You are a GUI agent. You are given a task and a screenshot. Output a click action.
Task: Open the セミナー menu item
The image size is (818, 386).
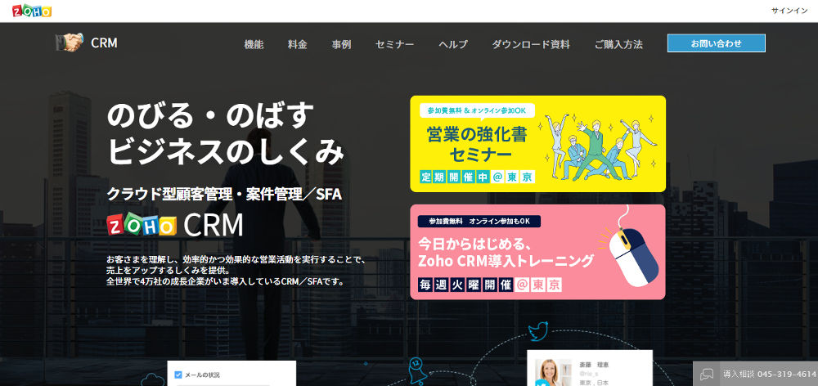click(x=394, y=45)
